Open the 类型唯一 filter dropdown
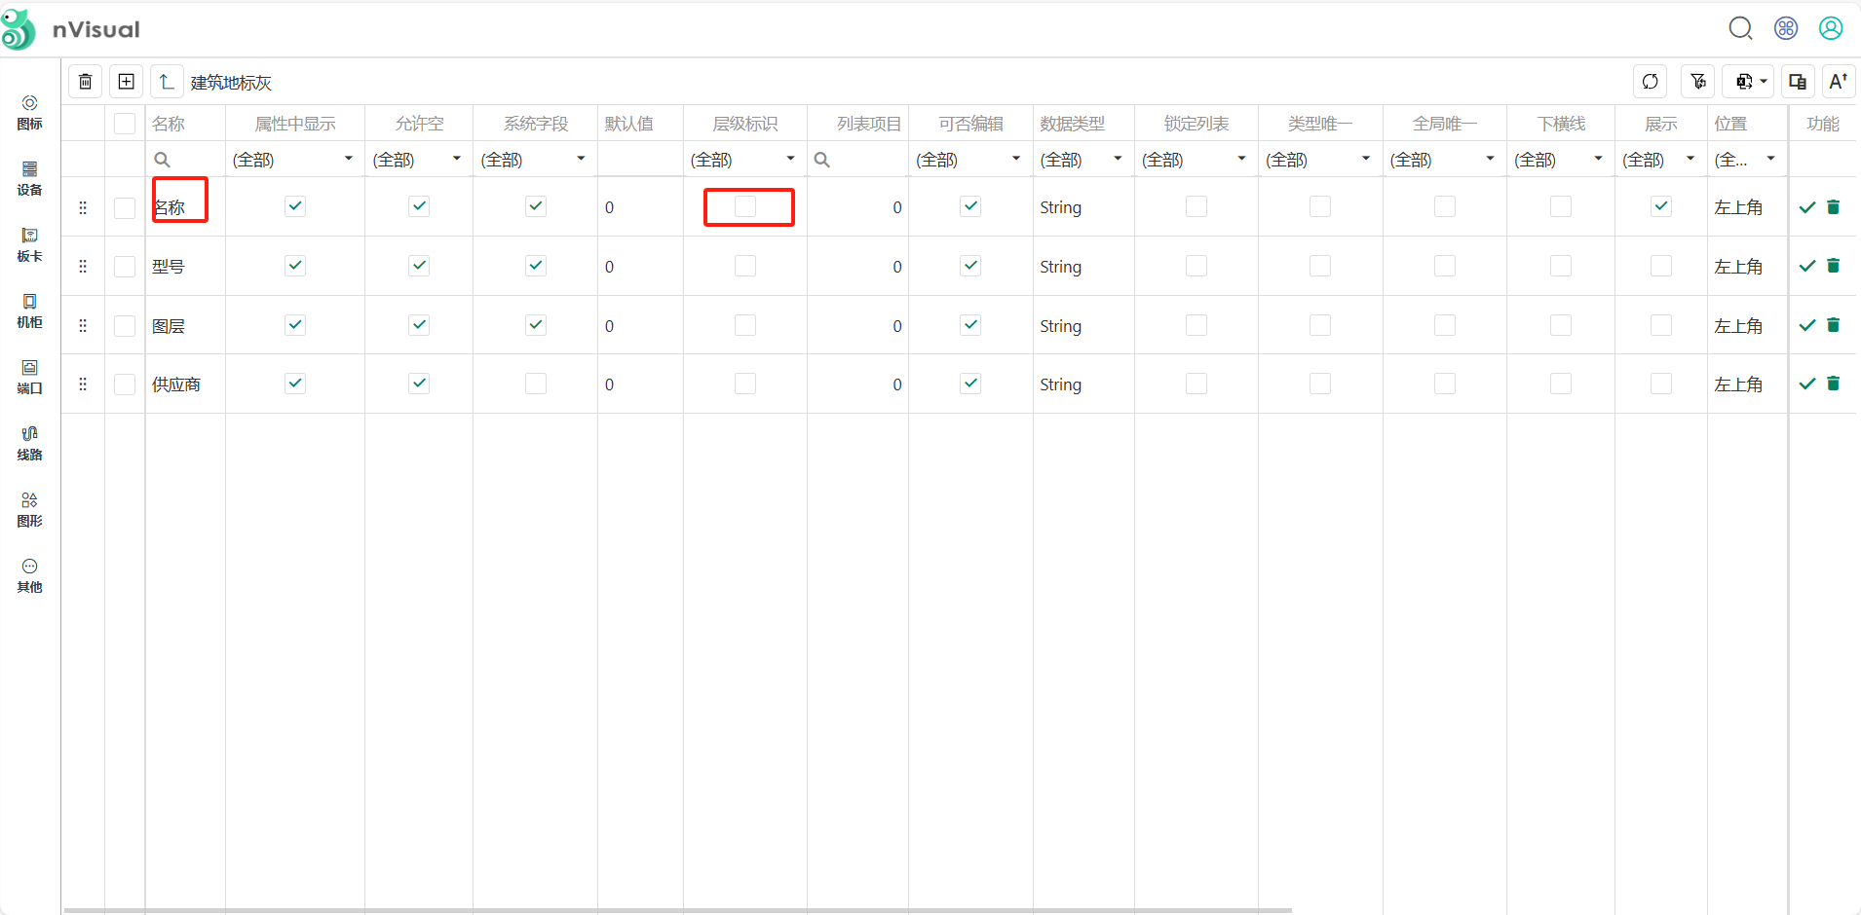 [1320, 160]
